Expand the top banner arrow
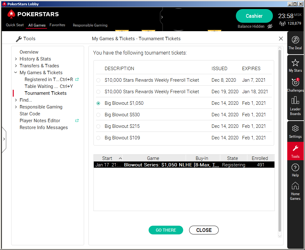 tap(162, 17)
